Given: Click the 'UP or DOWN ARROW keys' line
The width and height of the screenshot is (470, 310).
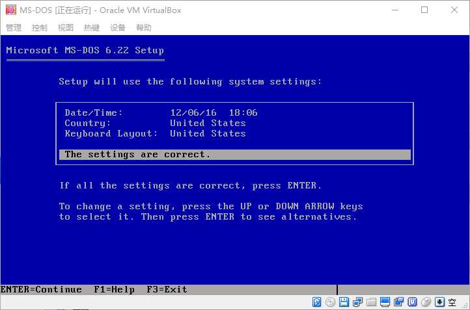Looking at the screenshot, I should 211,207.
